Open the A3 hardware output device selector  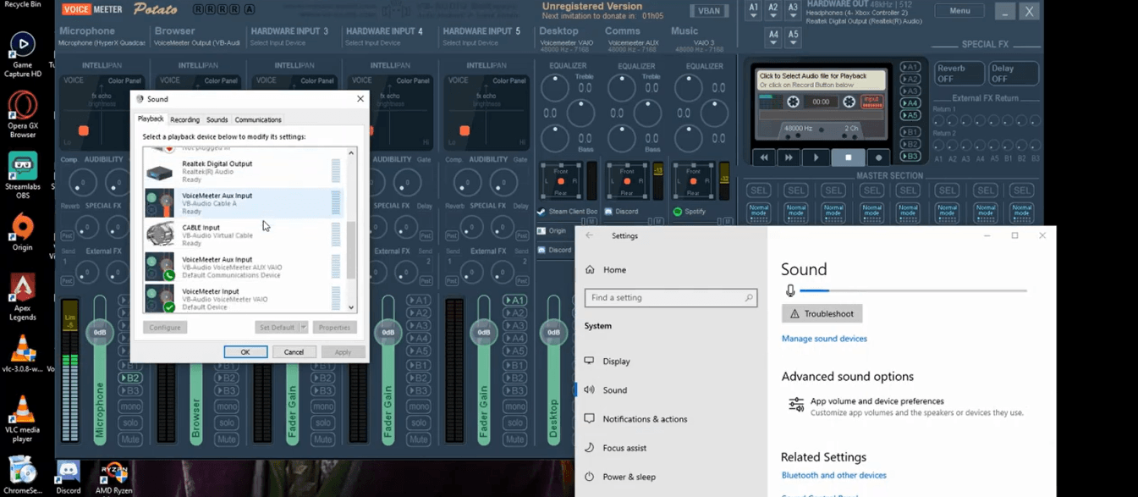pos(793,10)
